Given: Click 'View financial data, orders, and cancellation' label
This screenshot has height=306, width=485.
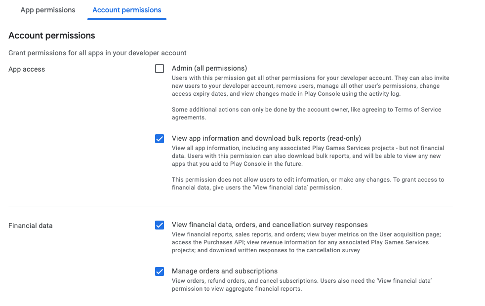Looking at the screenshot, I should pyautogui.click(x=270, y=225).
